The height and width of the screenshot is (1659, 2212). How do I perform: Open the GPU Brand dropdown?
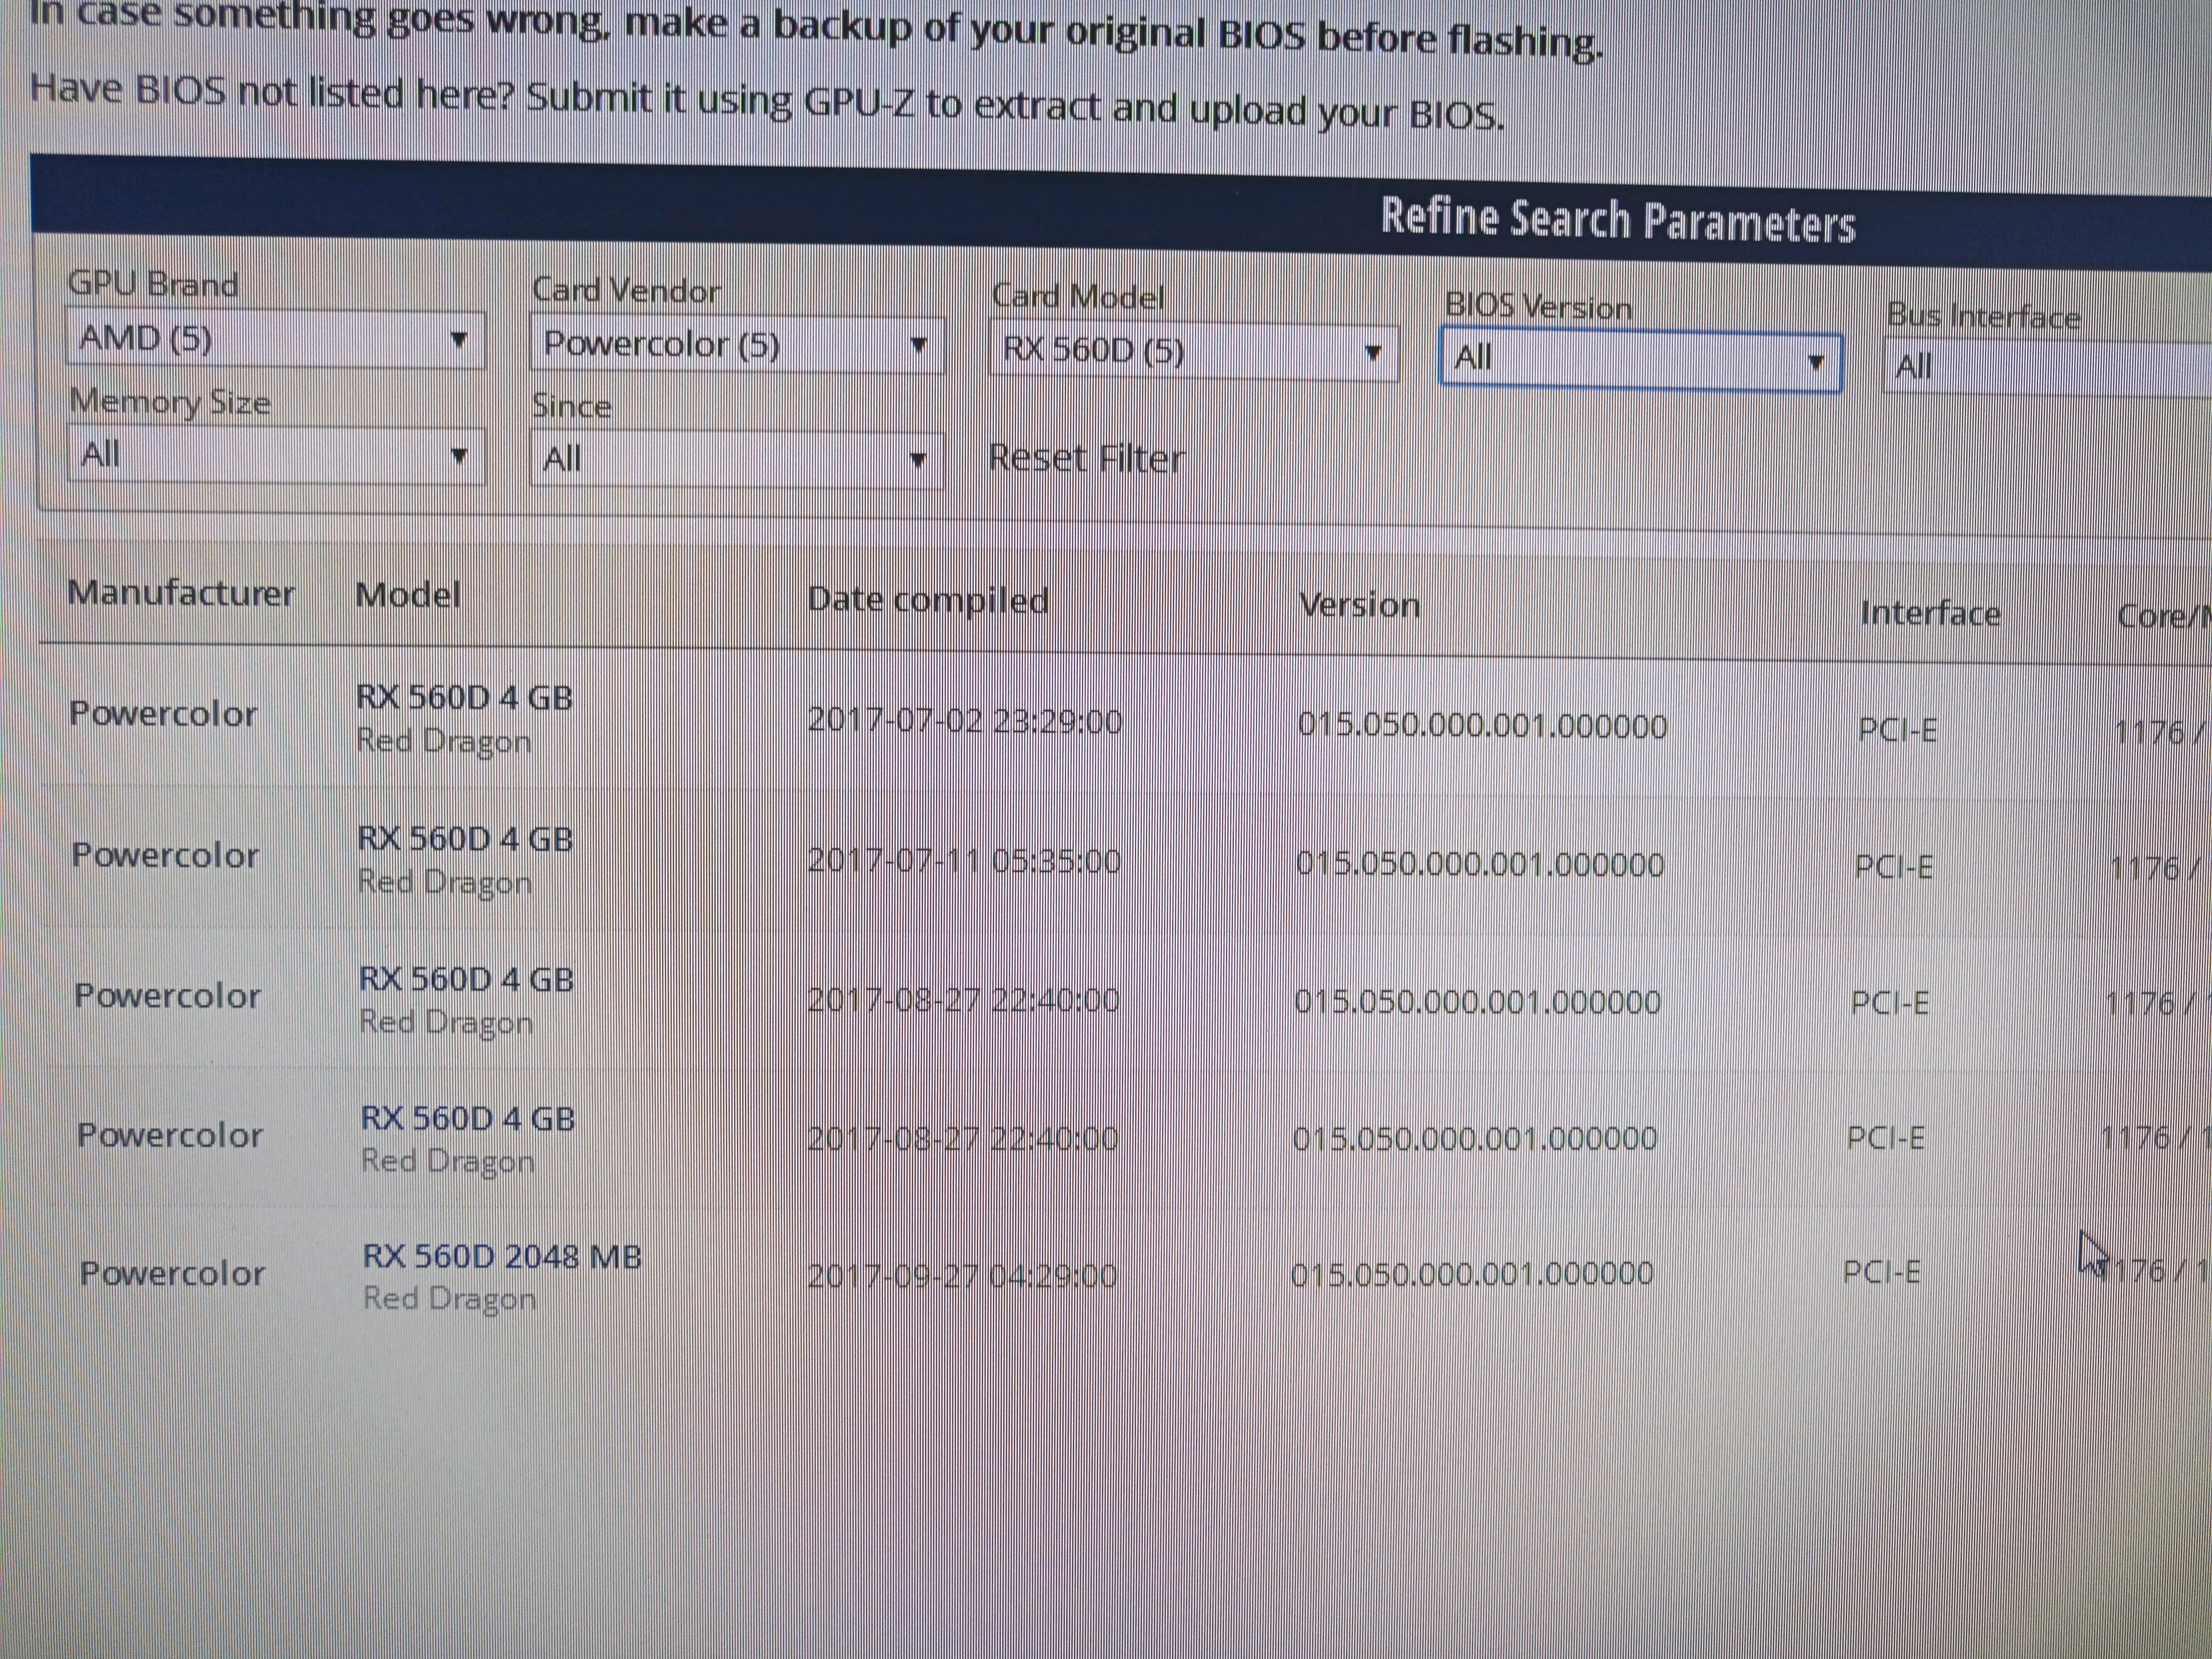tap(275, 339)
